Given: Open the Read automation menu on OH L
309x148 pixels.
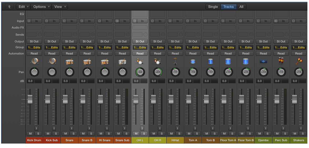Looking at the screenshot, I should pos(140,53).
